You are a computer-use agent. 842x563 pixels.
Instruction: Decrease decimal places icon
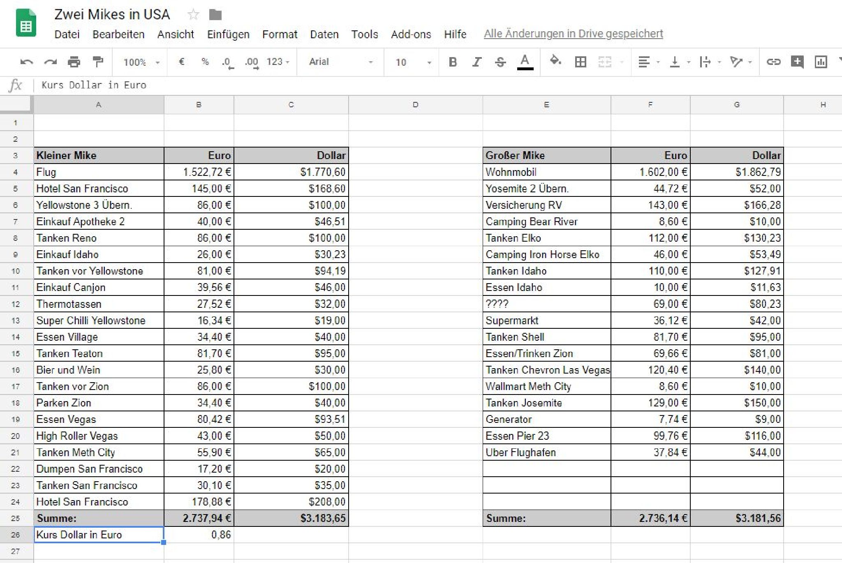[228, 62]
